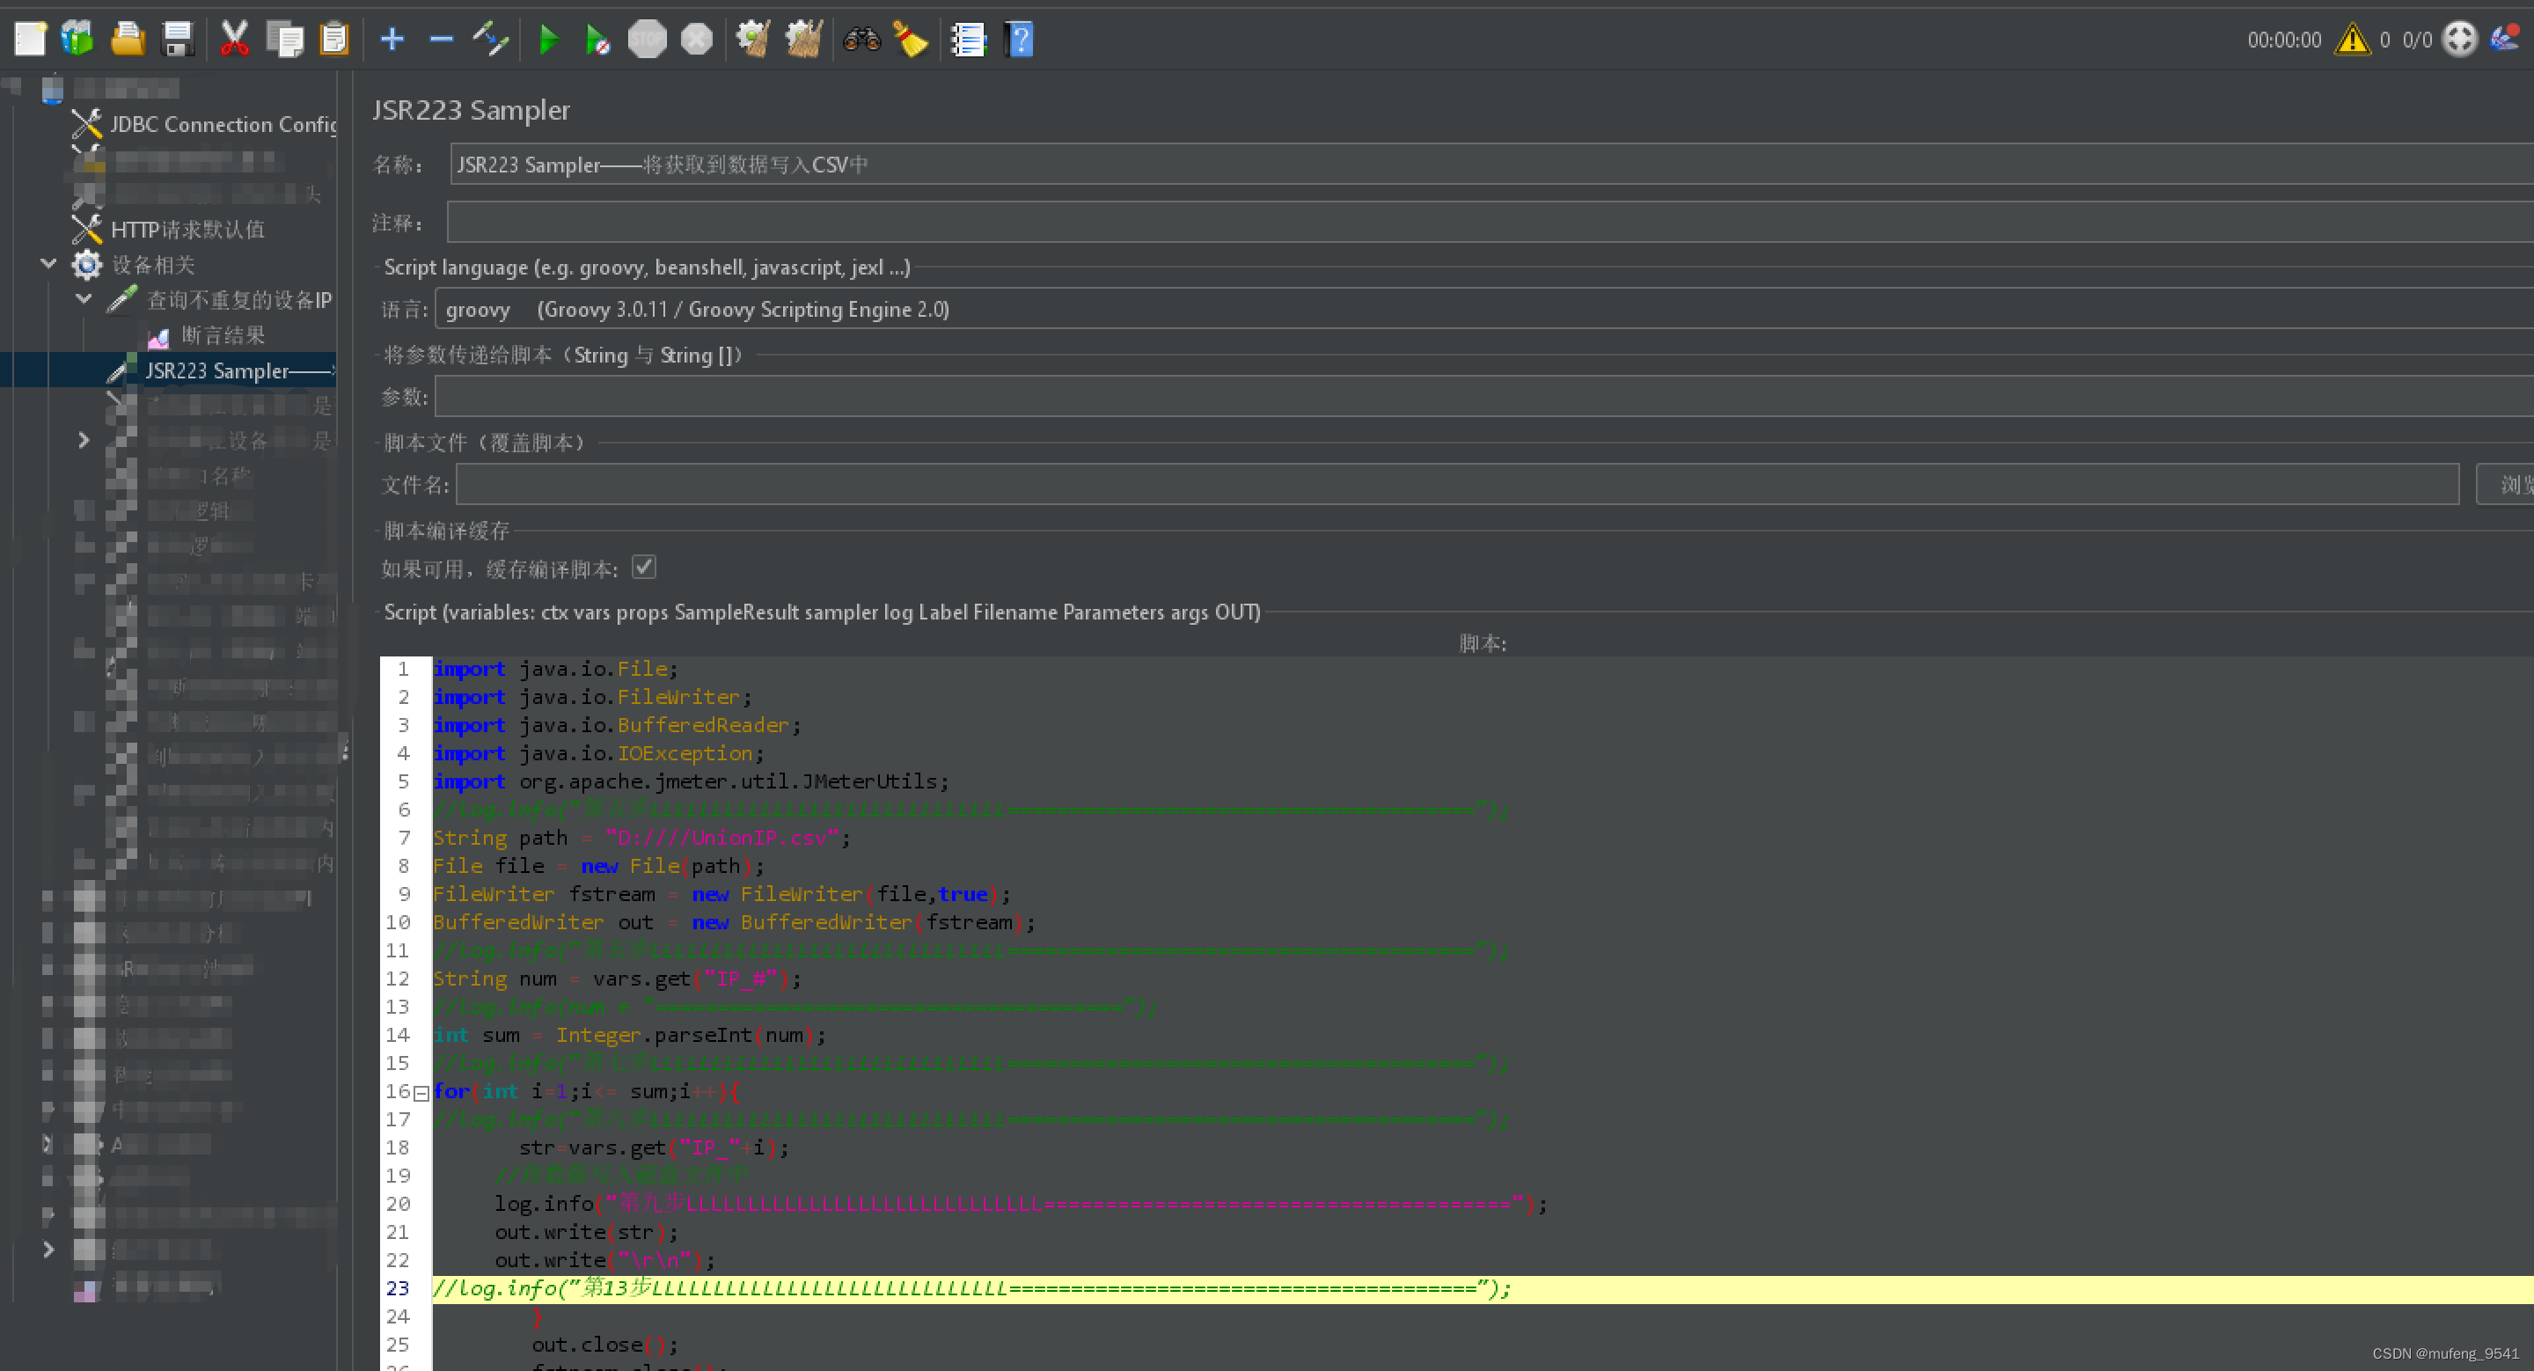Click the 00:00:00 elapsed time display

[x=2284, y=40]
